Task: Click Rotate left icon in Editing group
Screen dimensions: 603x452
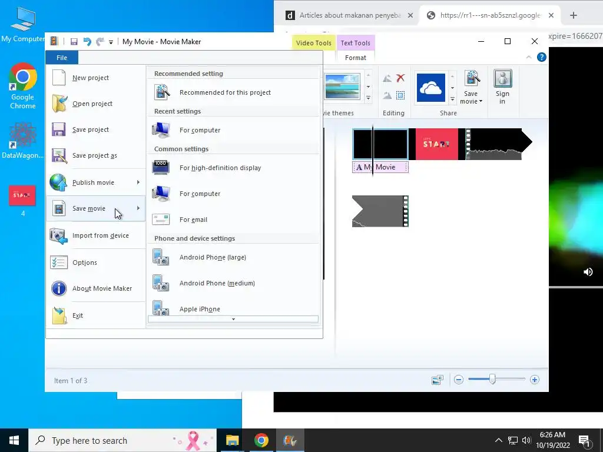Action: click(x=387, y=78)
